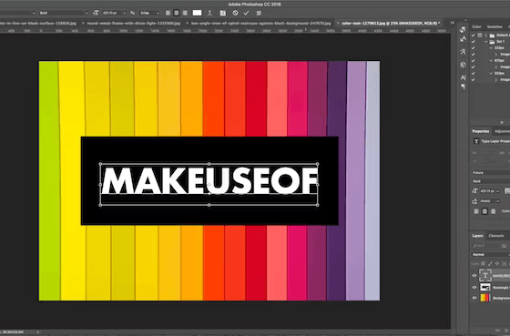The height and width of the screenshot is (336, 510).
Task: Switch to the low-angle-view-of-spiral-staircase document tab
Action: click(260, 23)
